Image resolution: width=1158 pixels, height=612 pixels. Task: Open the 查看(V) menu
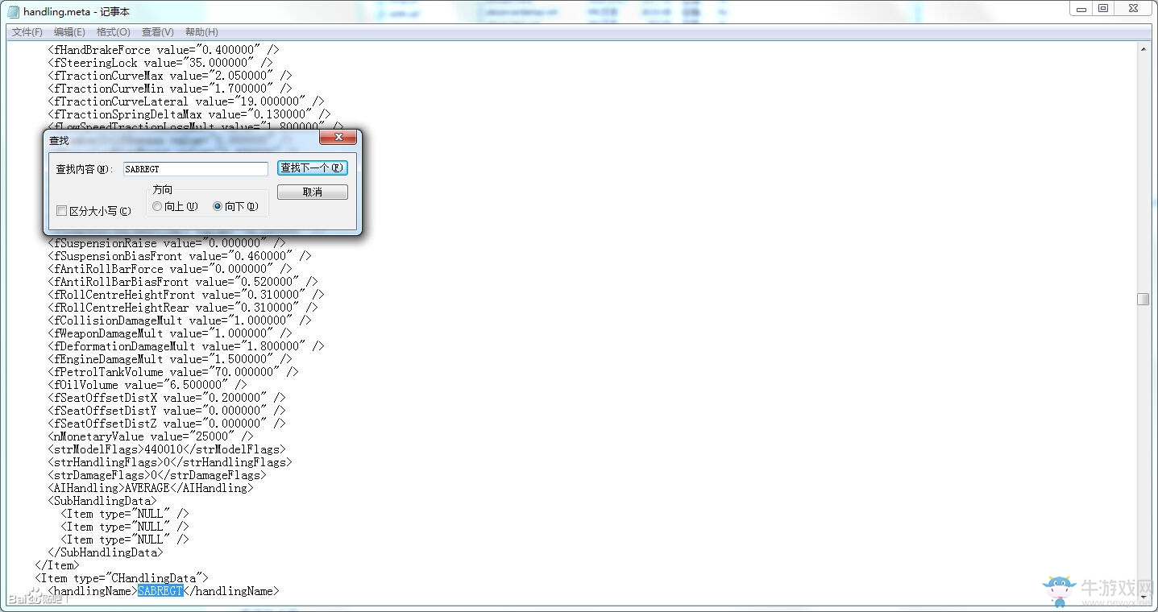(157, 32)
